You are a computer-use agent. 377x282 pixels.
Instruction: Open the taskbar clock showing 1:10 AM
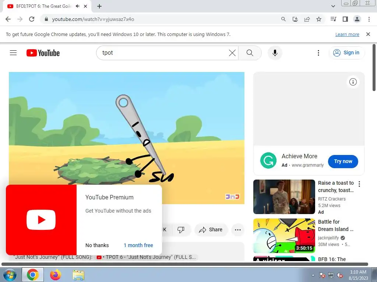click(358, 275)
